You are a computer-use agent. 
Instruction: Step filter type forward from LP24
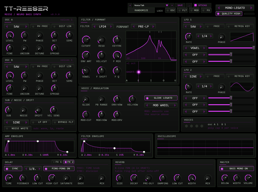point(111,26)
